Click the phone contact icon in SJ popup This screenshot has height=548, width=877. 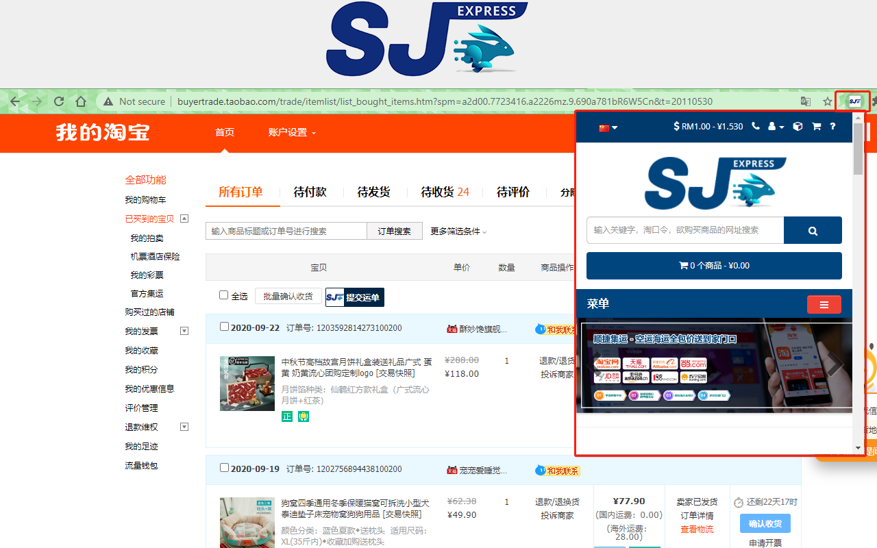click(x=756, y=126)
